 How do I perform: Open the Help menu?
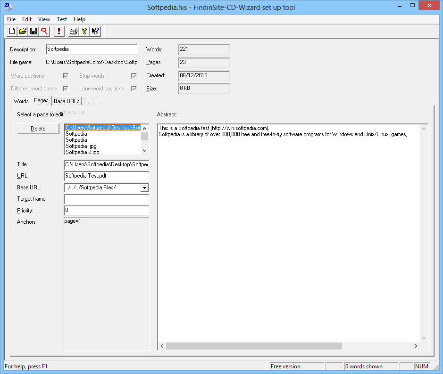pyautogui.click(x=79, y=19)
